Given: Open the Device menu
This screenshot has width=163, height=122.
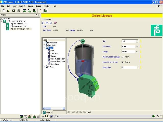Looking at the screenshot, I should click(x=30, y=6).
